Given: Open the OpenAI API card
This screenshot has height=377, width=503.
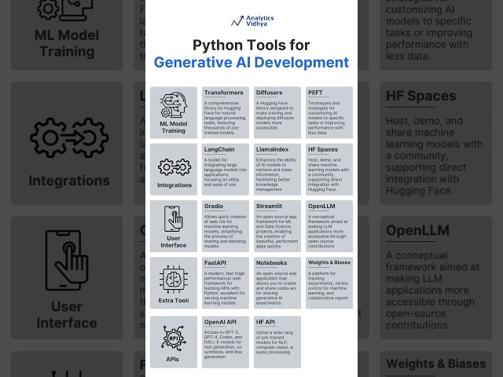Looking at the screenshot, I should [x=226, y=342].
